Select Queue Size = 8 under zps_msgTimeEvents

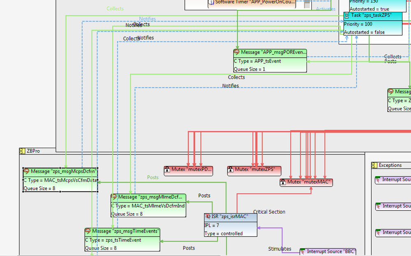tap(101, 248)
